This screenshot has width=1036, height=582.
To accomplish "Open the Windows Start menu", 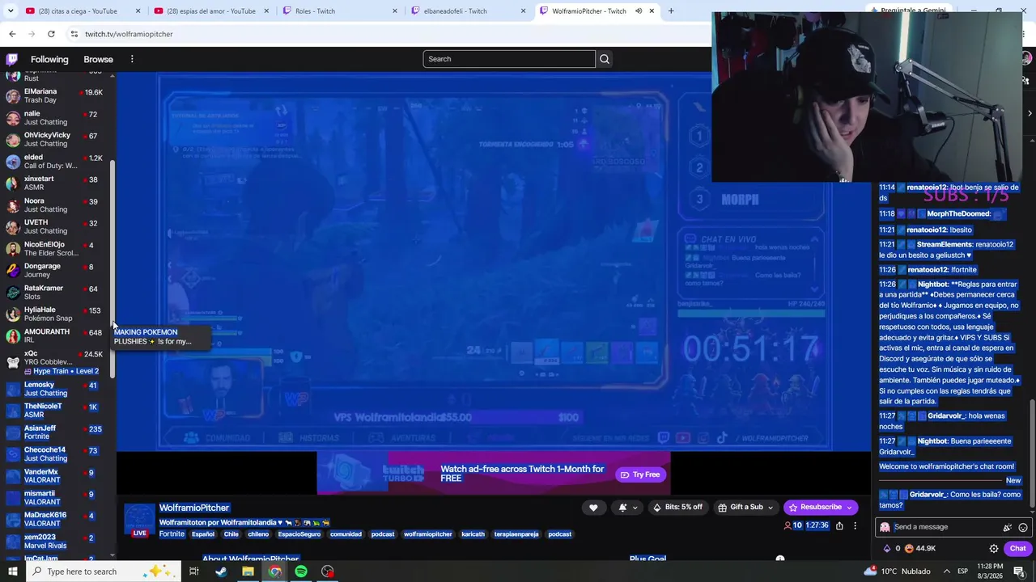I will pyautogui.click(x=13, y=571).
